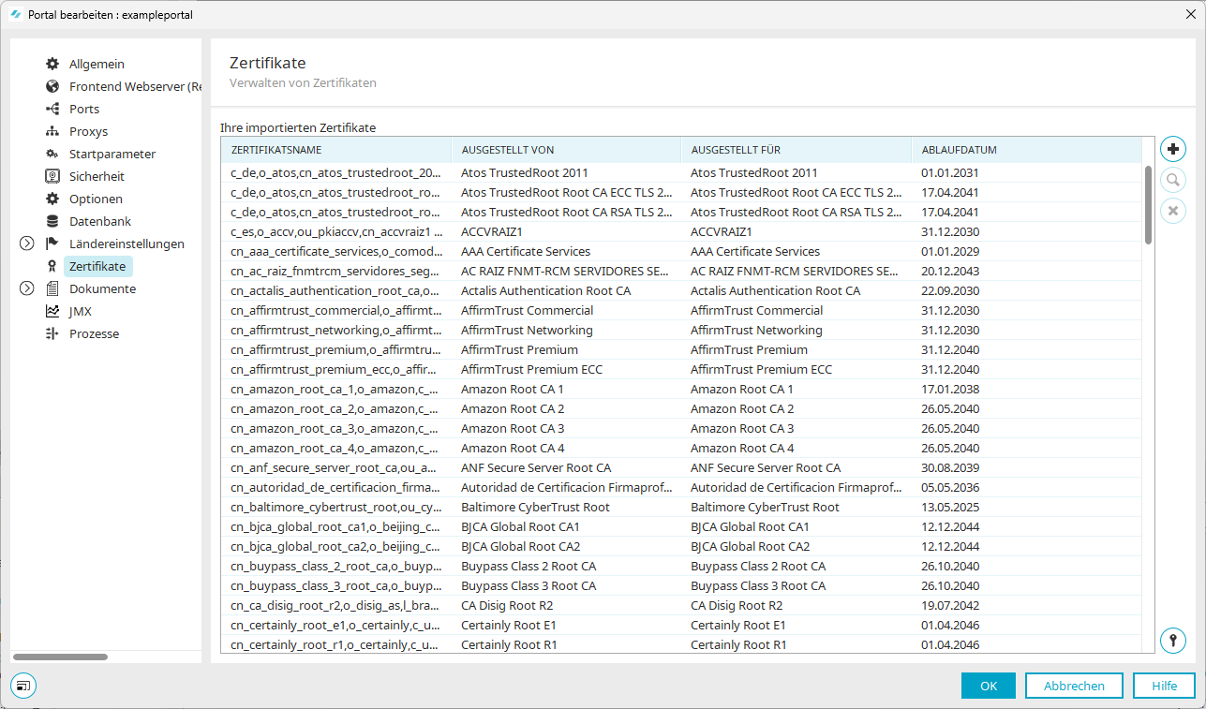The image size is (1206, 709).
Task: Open the Sicherheit section
Action: [x=96, y=177]
